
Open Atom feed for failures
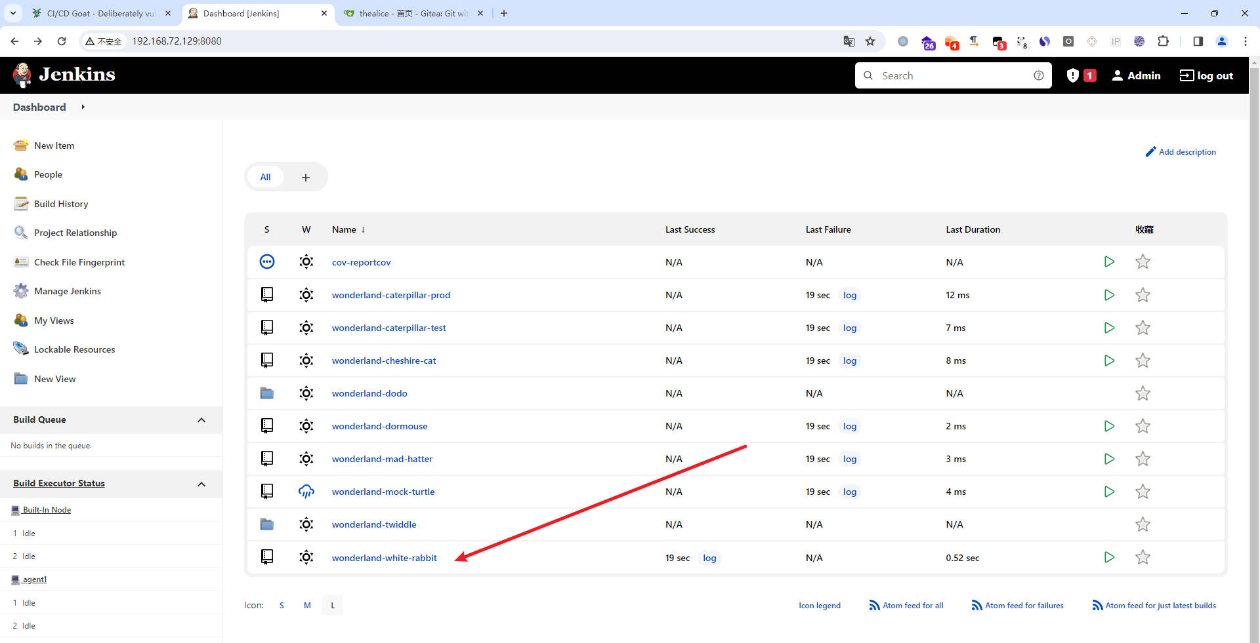tap(1018, 606)
